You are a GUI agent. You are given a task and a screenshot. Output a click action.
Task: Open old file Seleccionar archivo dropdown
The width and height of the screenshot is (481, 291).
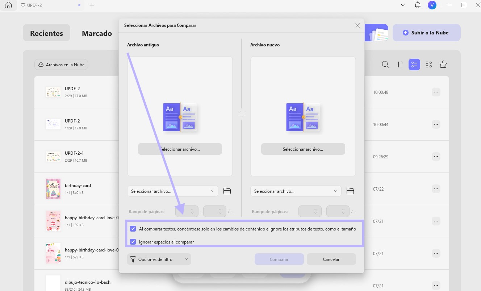click(x=173, y=191)
